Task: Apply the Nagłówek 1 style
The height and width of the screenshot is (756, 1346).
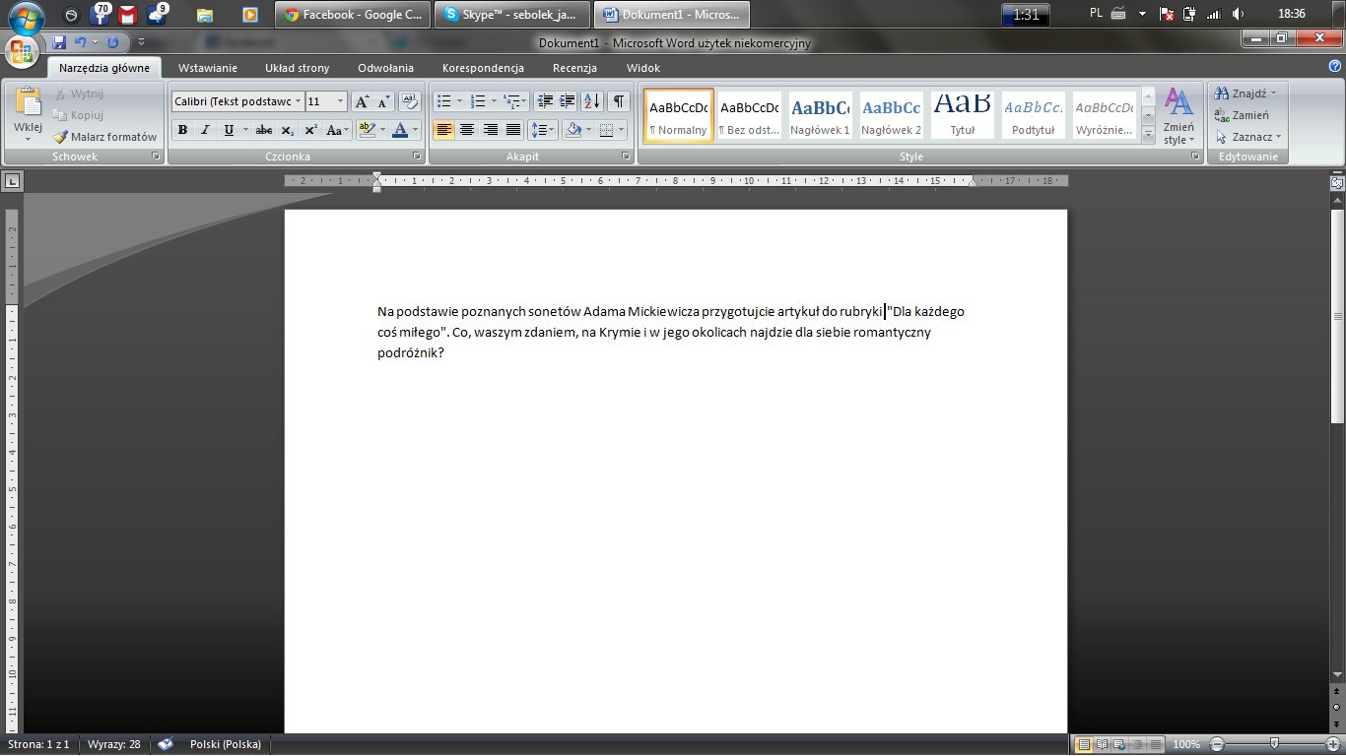Action: pos(820,115)
